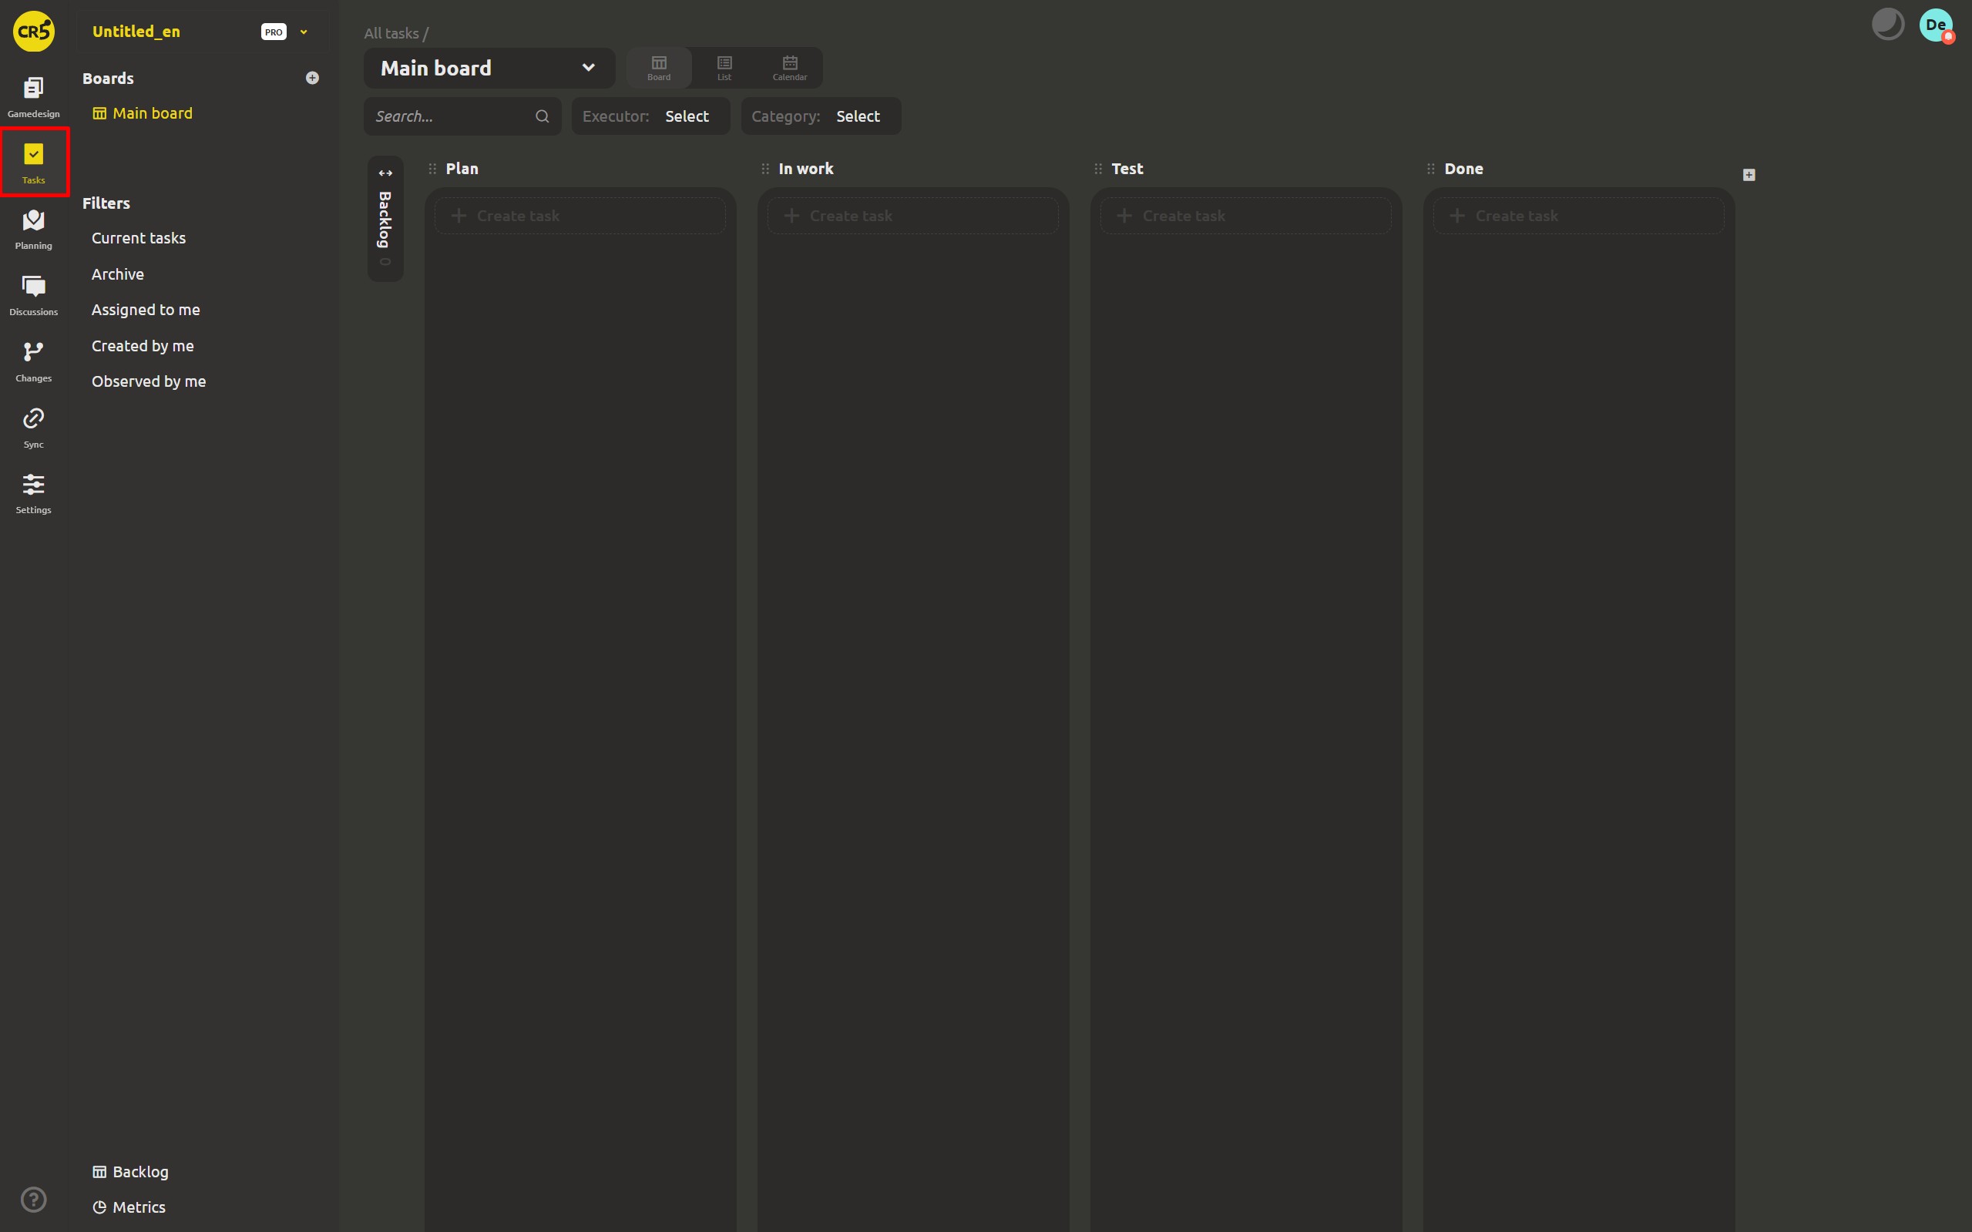This screenshot has width=1972, height=1232.
Task: Click the Done column title
Action: point(1463,169)
